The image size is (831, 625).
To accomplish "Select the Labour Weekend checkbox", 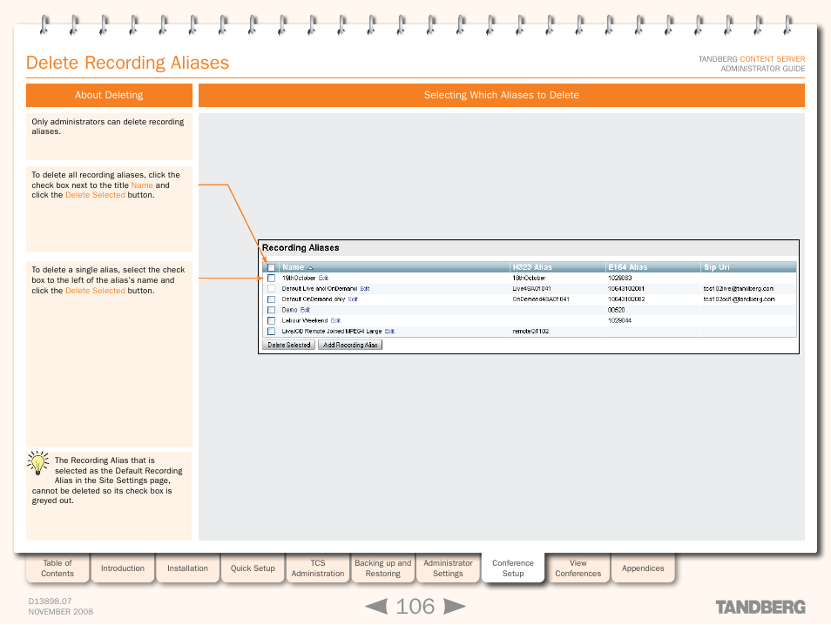I will [x=272, y=320].
